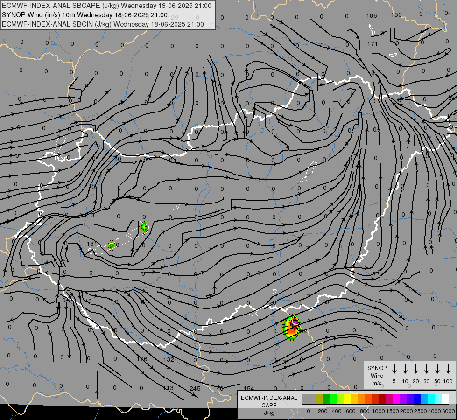The height and width of the screenshot is (420, 457).
Task: Pick the first grey swatch left of 0
Action: click(305, 399)
